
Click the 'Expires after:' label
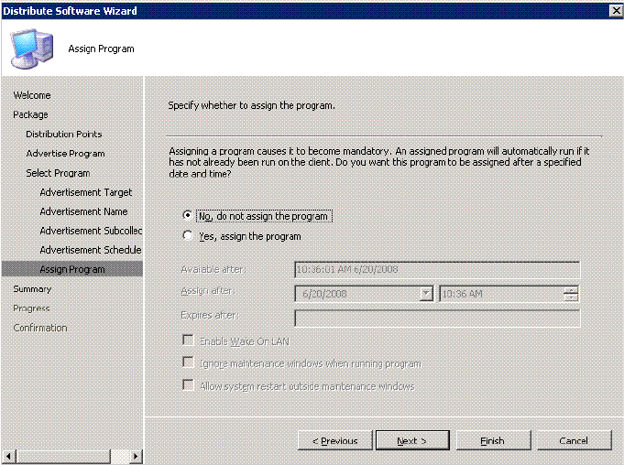210,315
